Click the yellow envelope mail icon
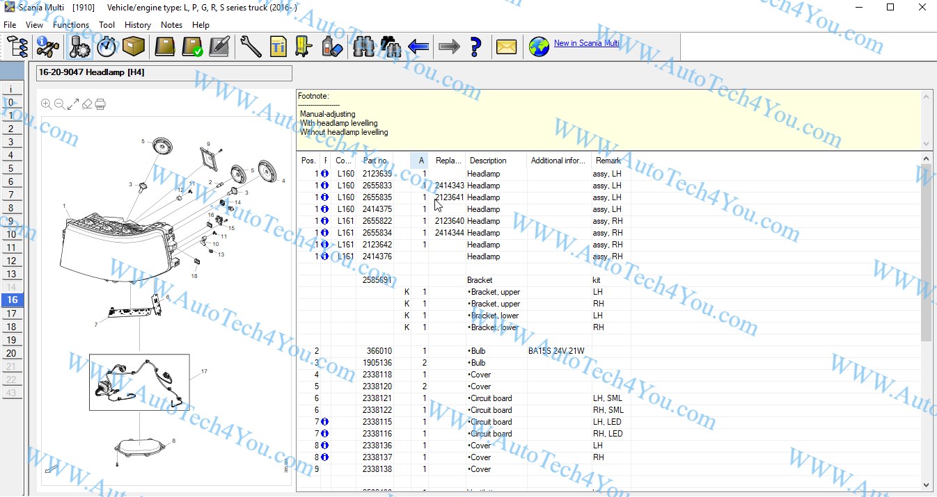 [506, 47]
